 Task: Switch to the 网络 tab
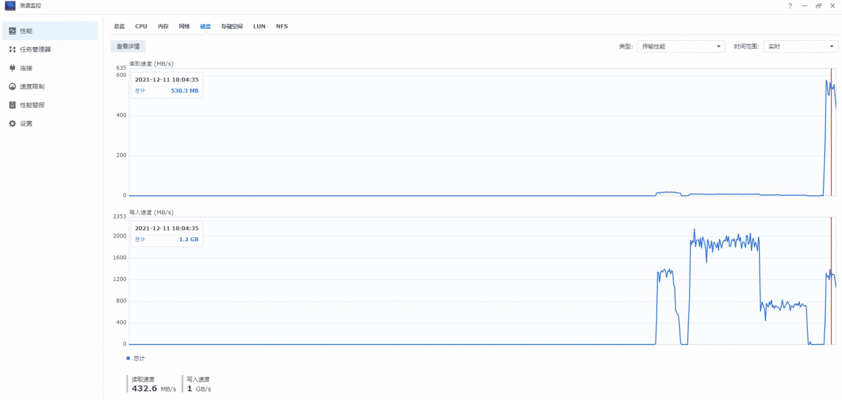[x=184, y=26]
